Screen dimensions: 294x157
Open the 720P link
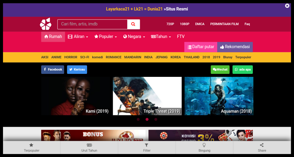coord(170,24)
